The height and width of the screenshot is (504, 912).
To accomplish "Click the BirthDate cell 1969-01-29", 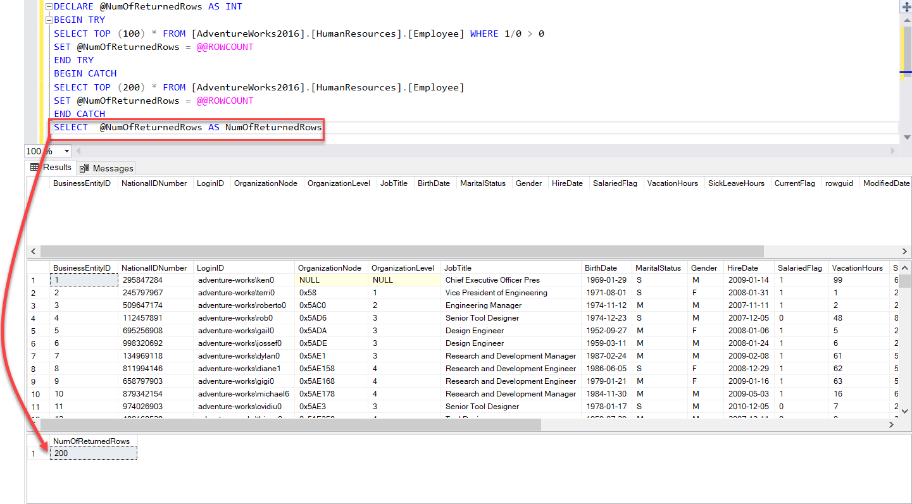I will point(606,280).
